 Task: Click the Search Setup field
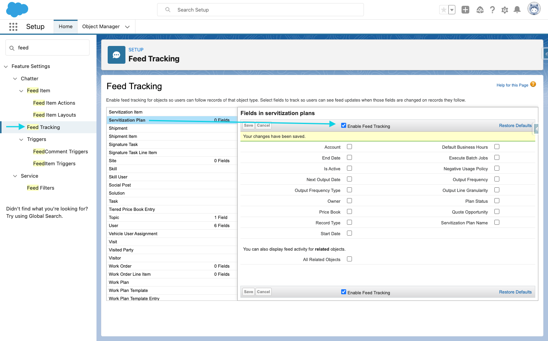point(260,10)
